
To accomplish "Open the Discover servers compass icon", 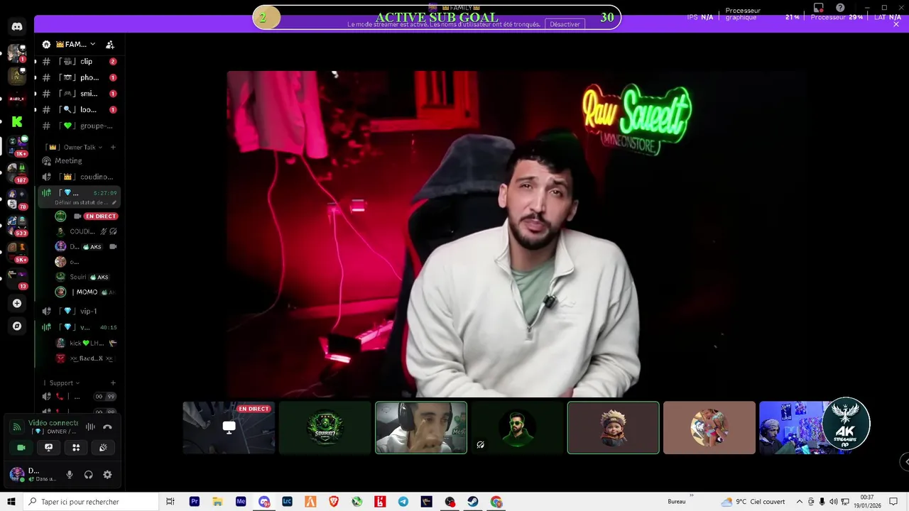I will point(17,326).
